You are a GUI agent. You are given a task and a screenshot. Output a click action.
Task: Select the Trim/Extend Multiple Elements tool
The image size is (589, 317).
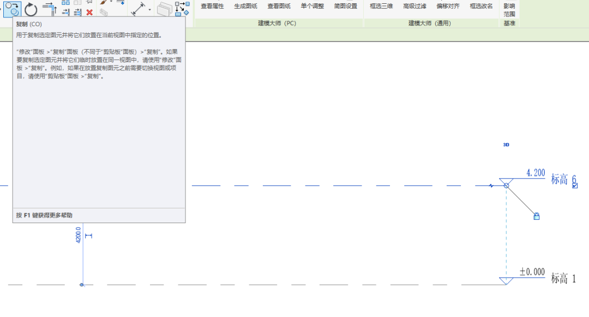point(78,13)
